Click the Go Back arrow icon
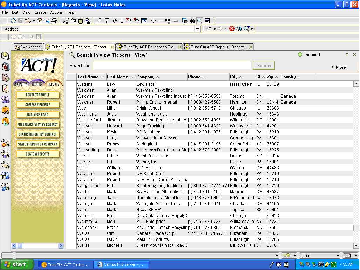Screen dimensions: 360x270 [209, 28]
